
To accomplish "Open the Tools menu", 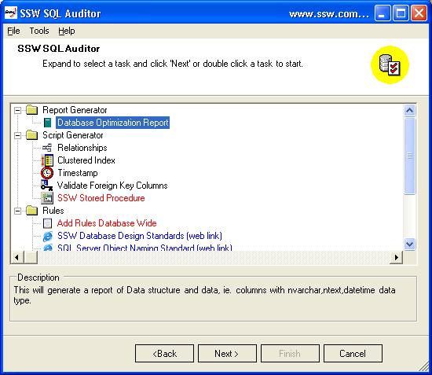I will [x=39, y=31].
